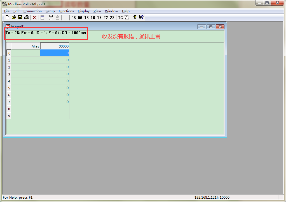Open a saved poll file

pyautogui.click(x=13, y=17)
